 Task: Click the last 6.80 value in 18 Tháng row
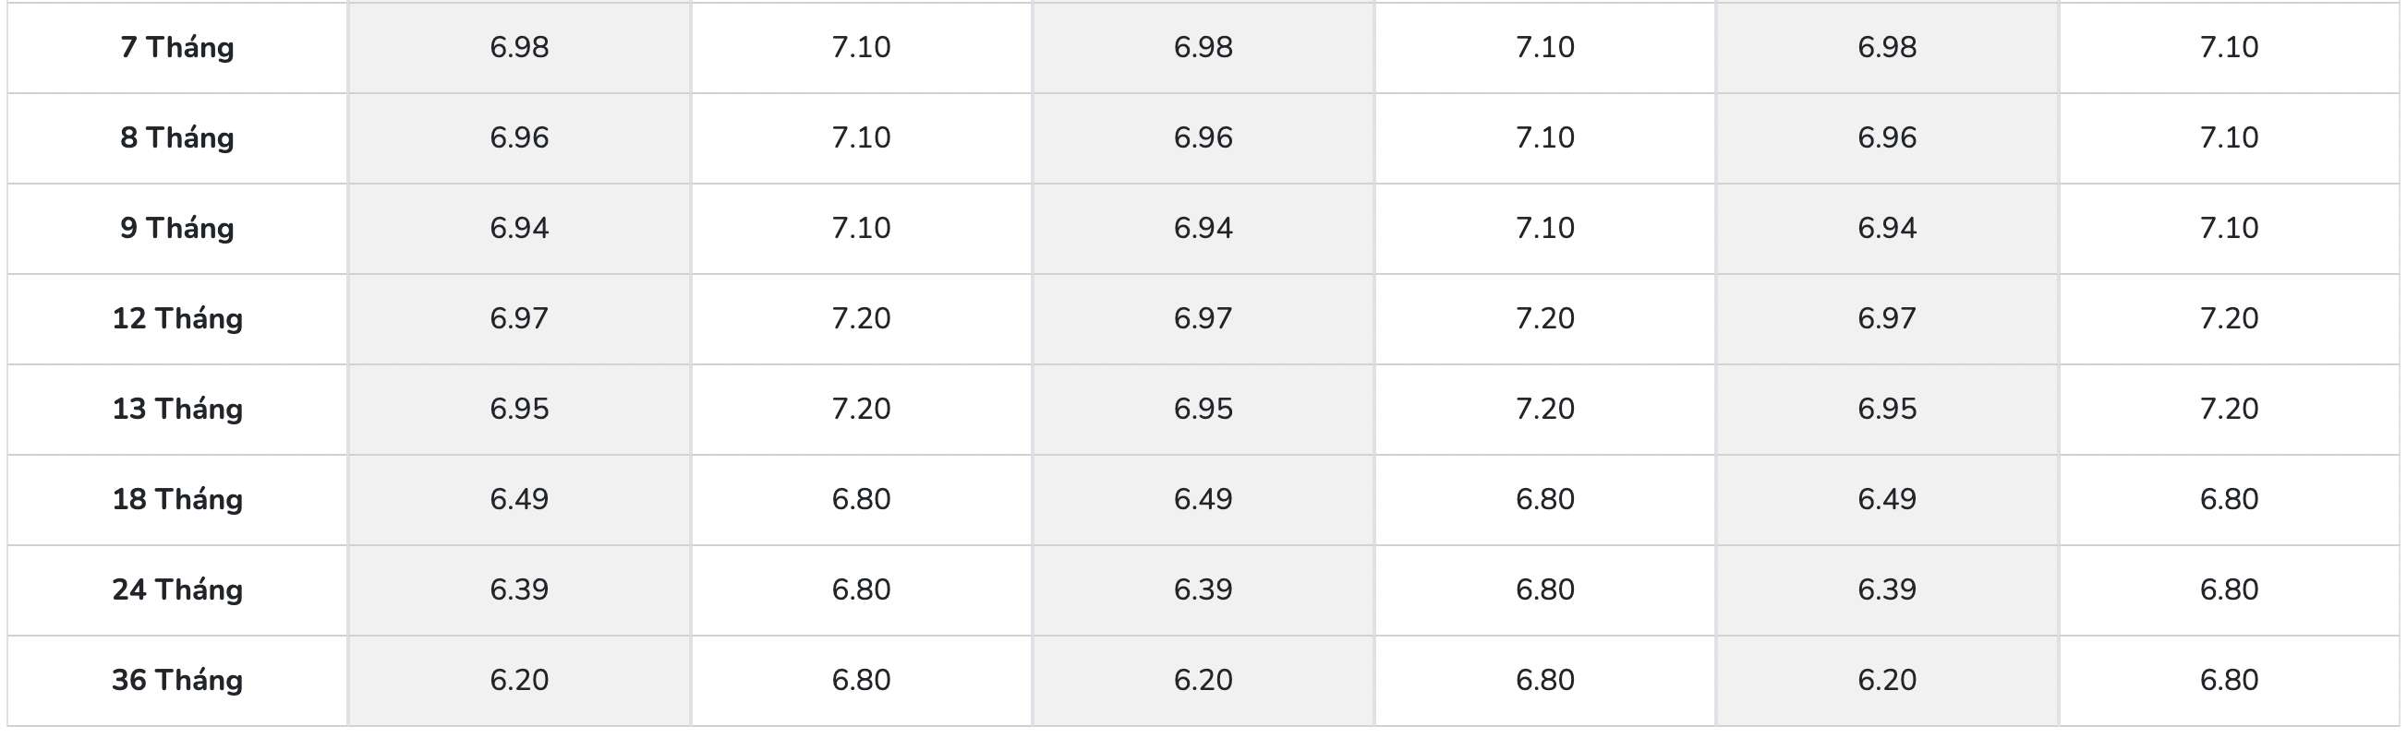tap(2229, 500)
